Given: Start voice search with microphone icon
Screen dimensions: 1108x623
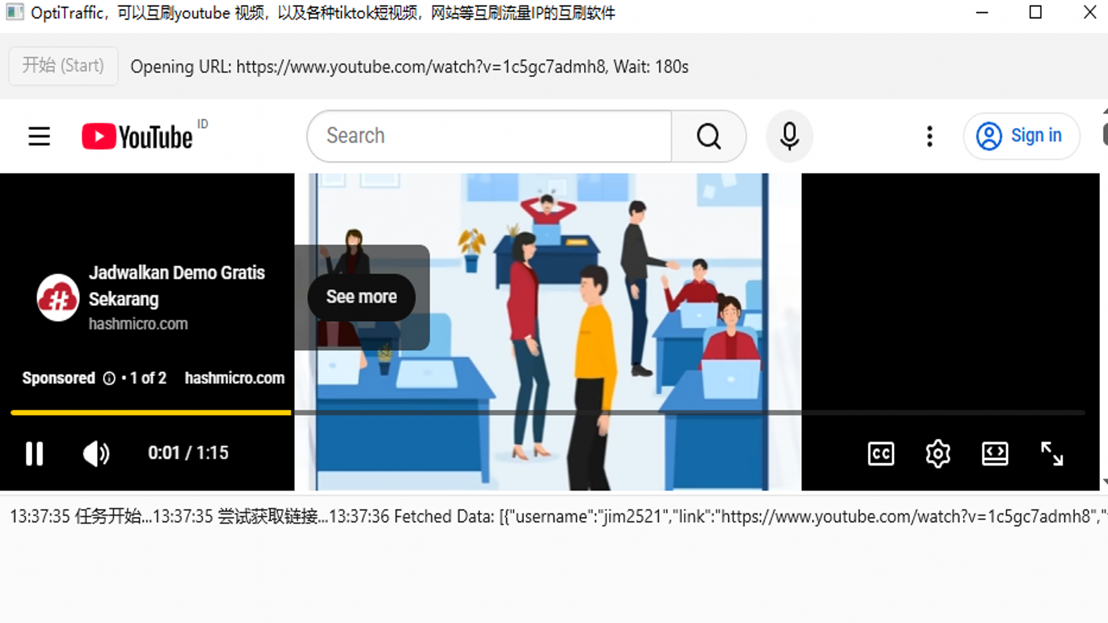Looking at the screenshot, I should click(789, 137).
